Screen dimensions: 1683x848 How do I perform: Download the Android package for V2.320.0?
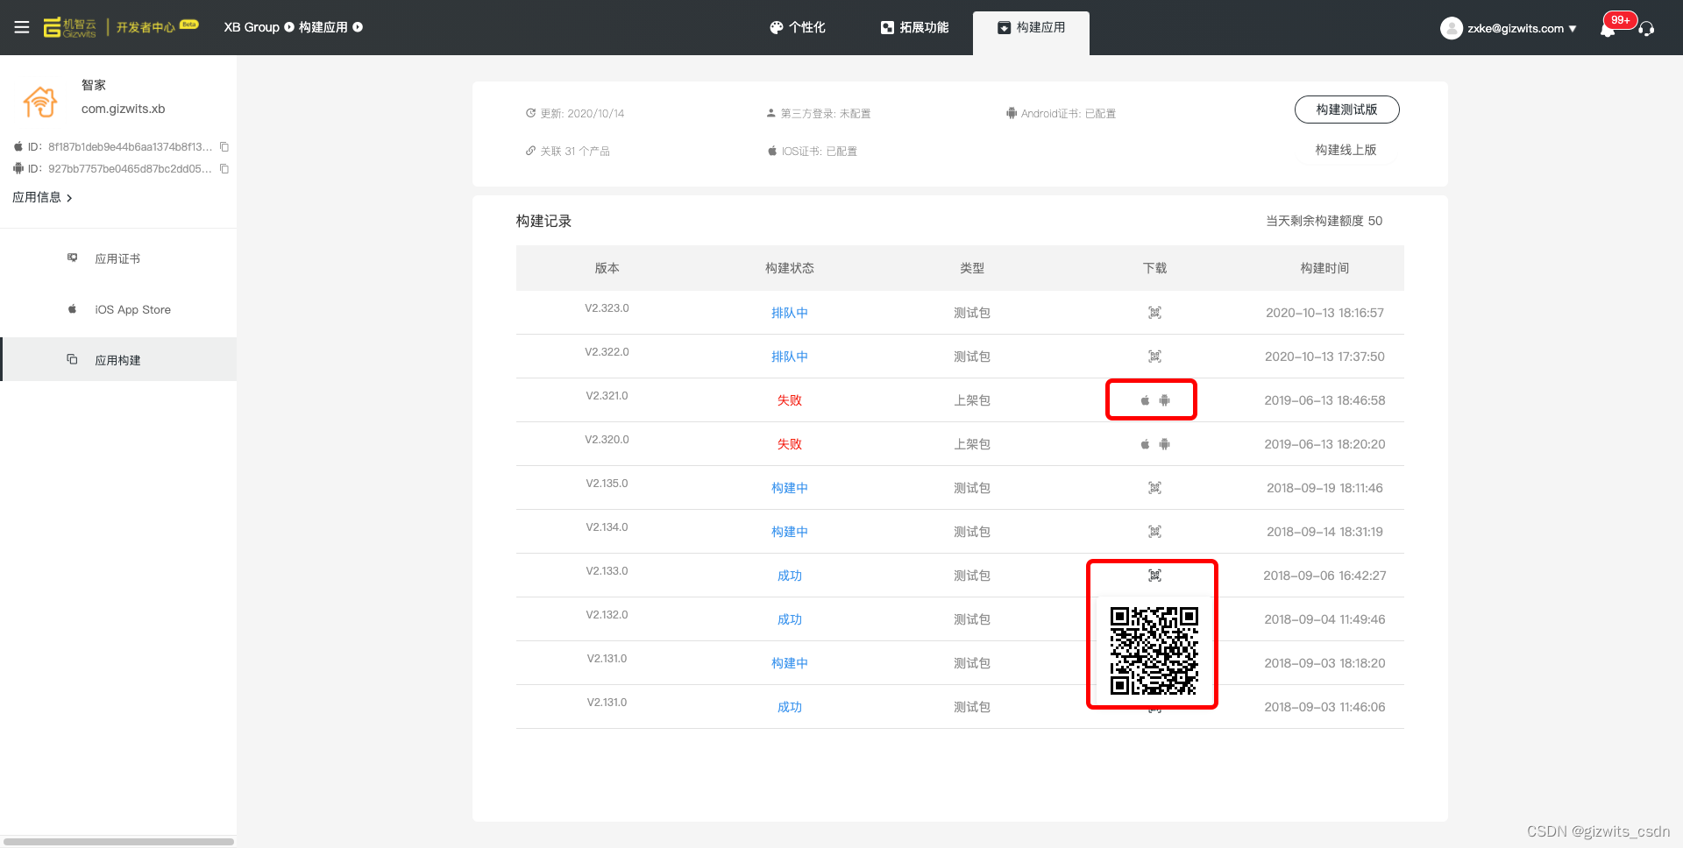pyautogui.click(x=1164, y=444)
